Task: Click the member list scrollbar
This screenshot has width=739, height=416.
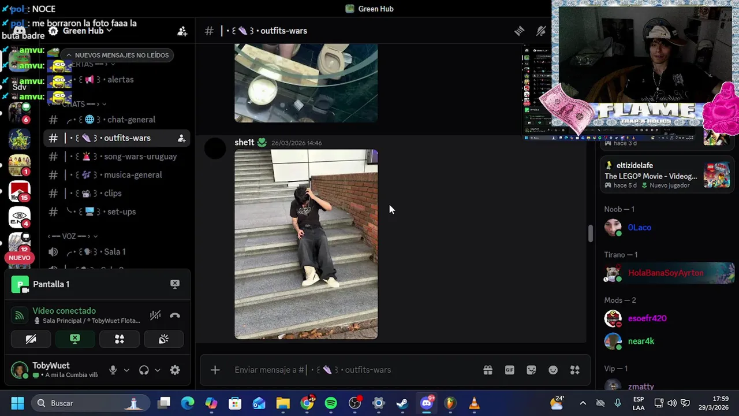Action: tap(590, 234)
